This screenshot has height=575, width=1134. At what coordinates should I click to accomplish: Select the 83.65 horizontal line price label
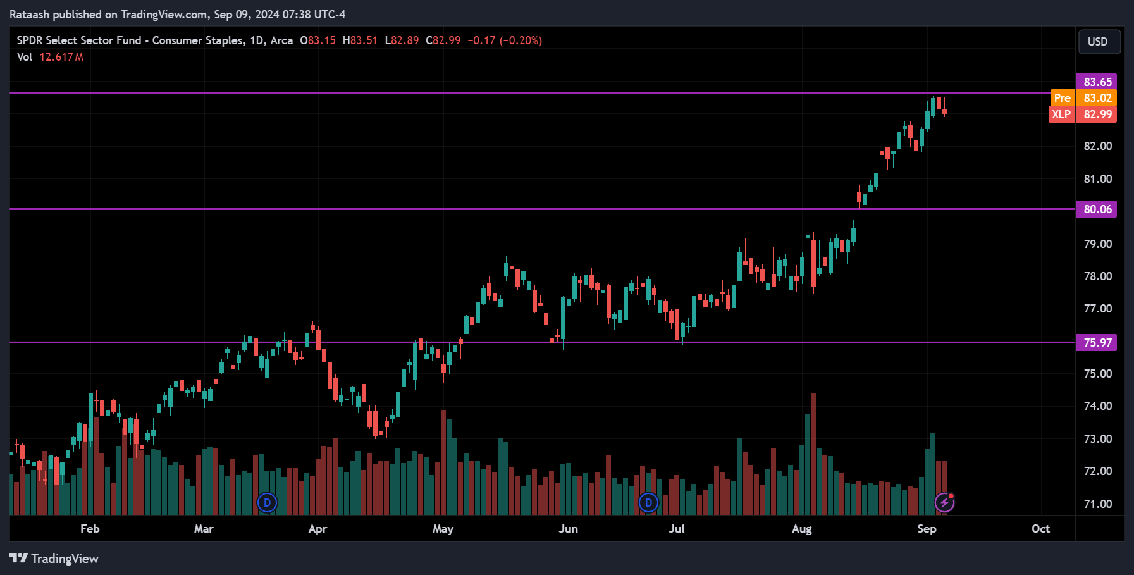click(1097, 82)
